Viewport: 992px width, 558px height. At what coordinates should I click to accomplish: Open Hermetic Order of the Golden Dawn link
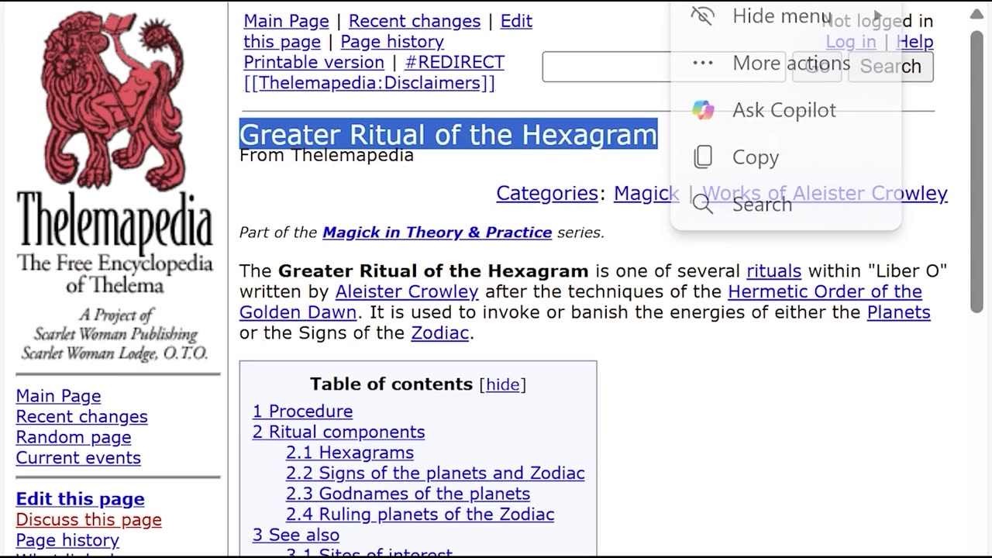click(581, 302)
